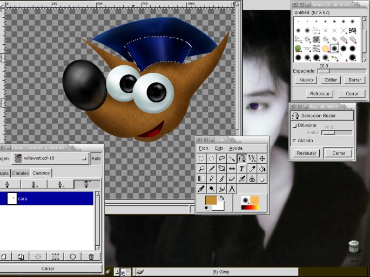Enable the Difuminar checkbox

coord(294,125)
